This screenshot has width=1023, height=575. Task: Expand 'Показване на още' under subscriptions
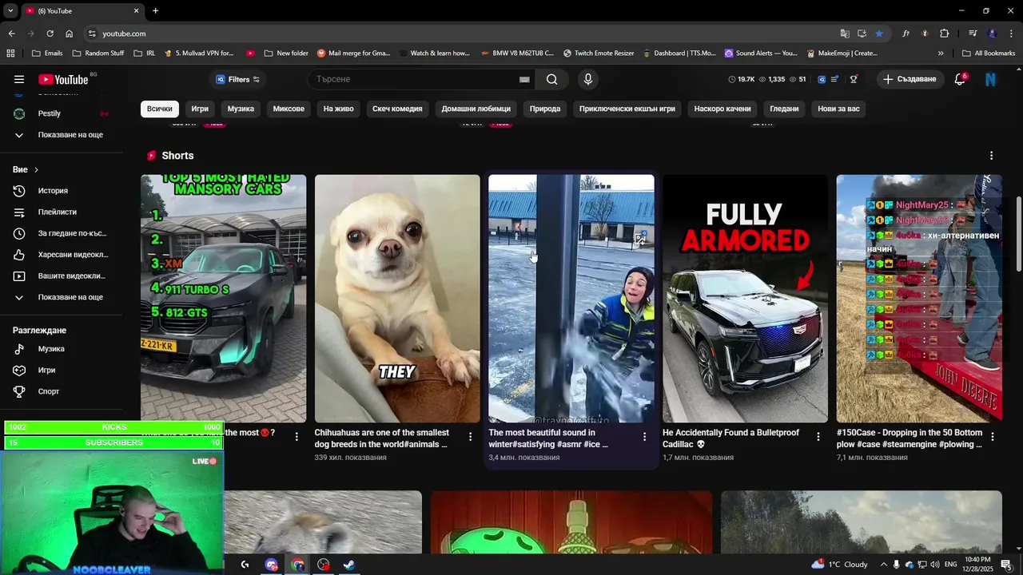[x=62, y=135]
